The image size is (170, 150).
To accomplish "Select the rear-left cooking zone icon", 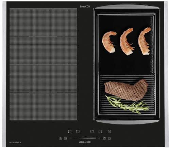I will coord(78,132).
